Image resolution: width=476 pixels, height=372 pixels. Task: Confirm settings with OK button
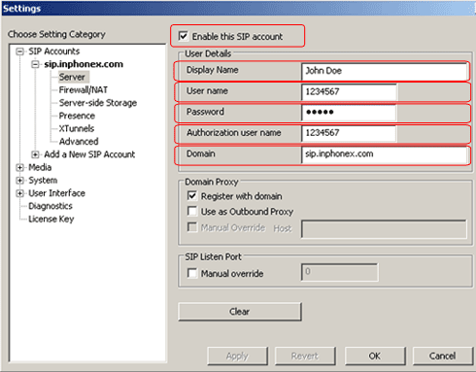[x=375, y=356]
